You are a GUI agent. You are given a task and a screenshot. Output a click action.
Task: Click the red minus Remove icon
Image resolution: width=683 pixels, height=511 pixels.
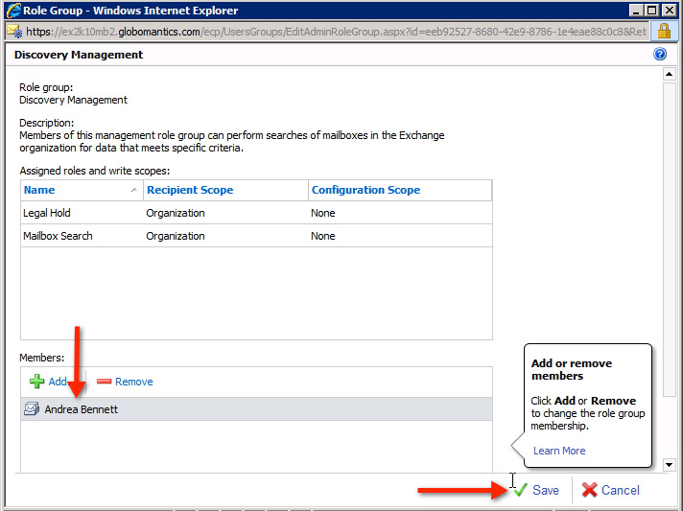coord(104,382)
